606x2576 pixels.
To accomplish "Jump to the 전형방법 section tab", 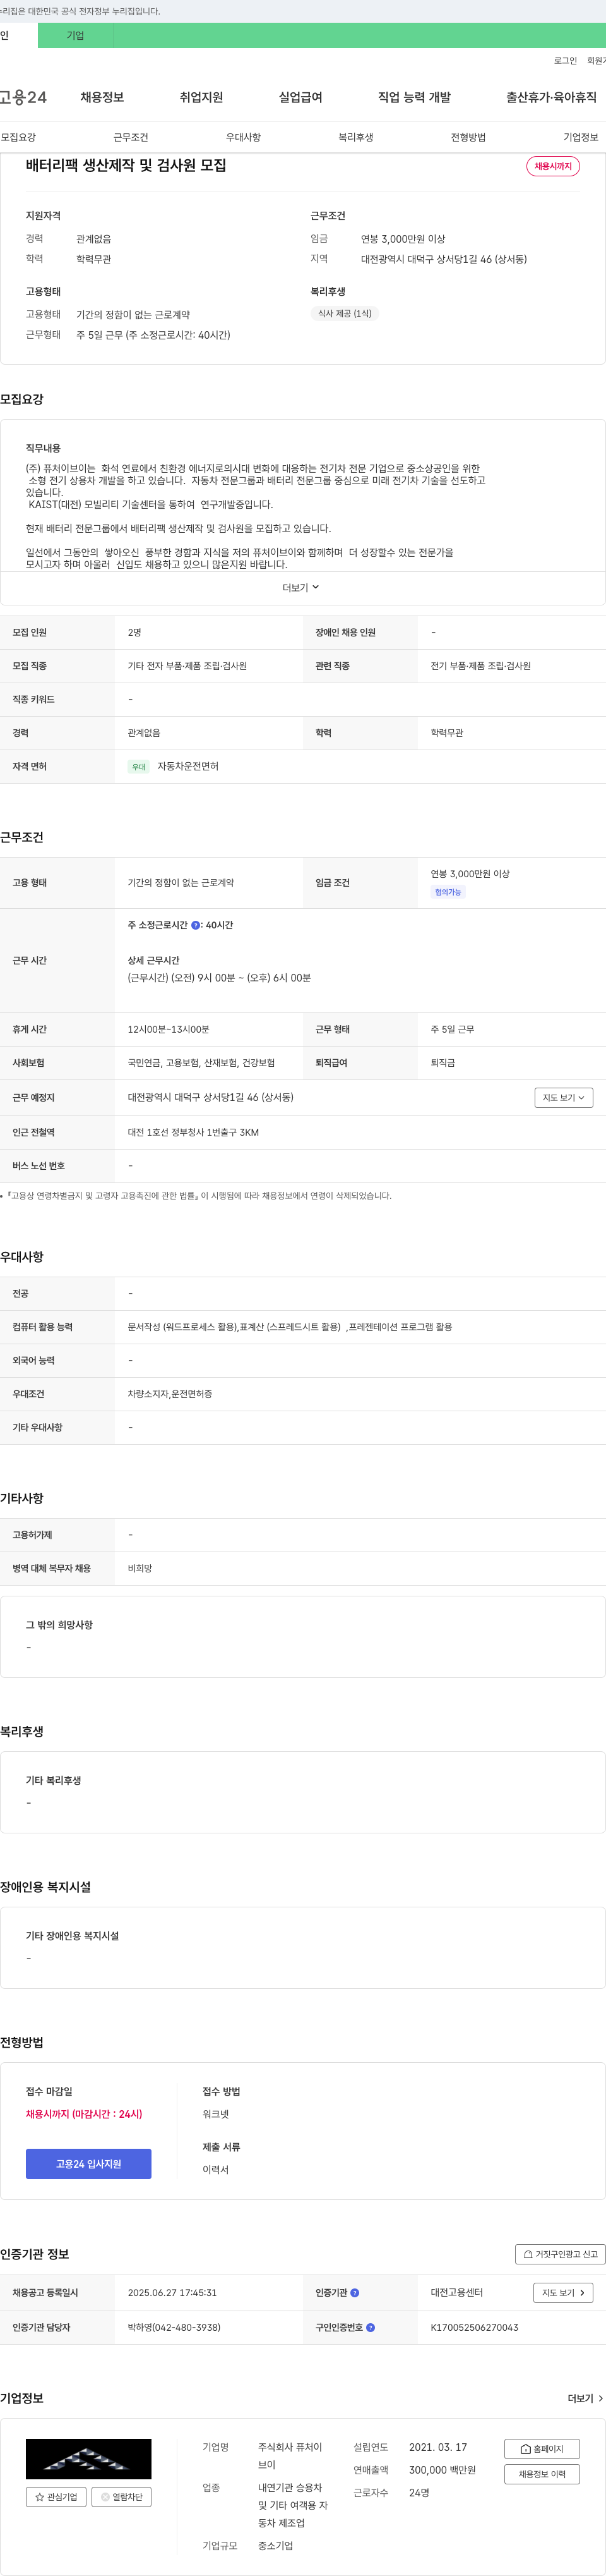I will click(x=468, y=137).
